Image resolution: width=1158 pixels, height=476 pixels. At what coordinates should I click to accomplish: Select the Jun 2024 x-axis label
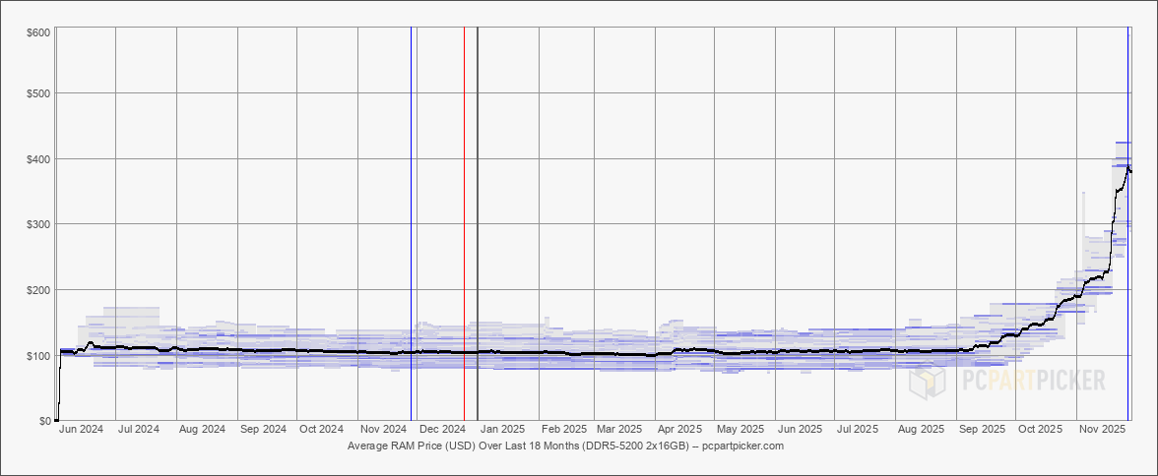(x=81, y=430)
